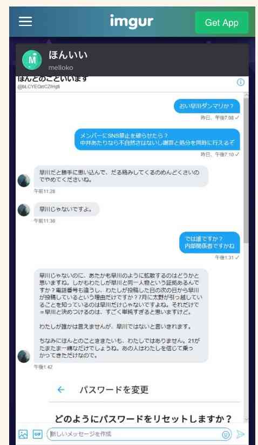
Task: Click the では誰ですか？ blue message bubble
Action: pos(209,243)
